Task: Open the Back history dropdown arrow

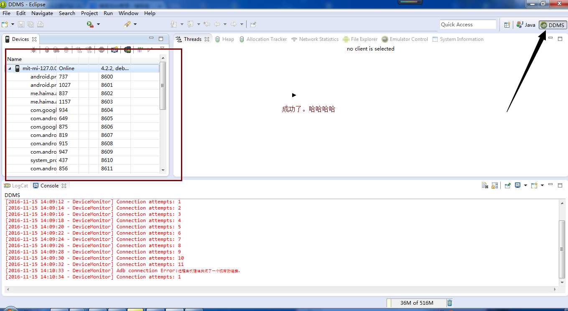Action: 225,25
